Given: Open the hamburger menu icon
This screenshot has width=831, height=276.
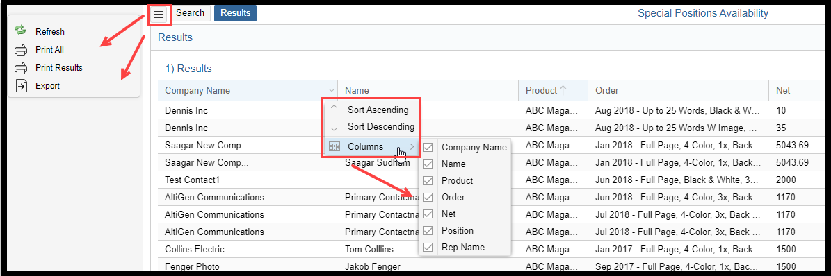Looking at the screenshot, I should pyautogui.click(x=159, y=15).
